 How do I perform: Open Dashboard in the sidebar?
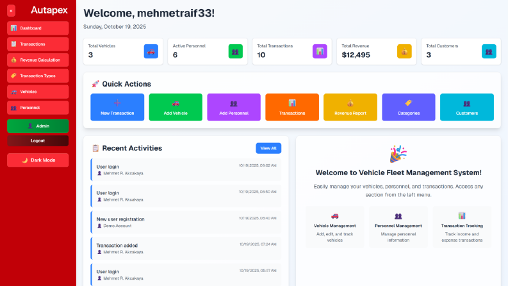pos(38,28)
